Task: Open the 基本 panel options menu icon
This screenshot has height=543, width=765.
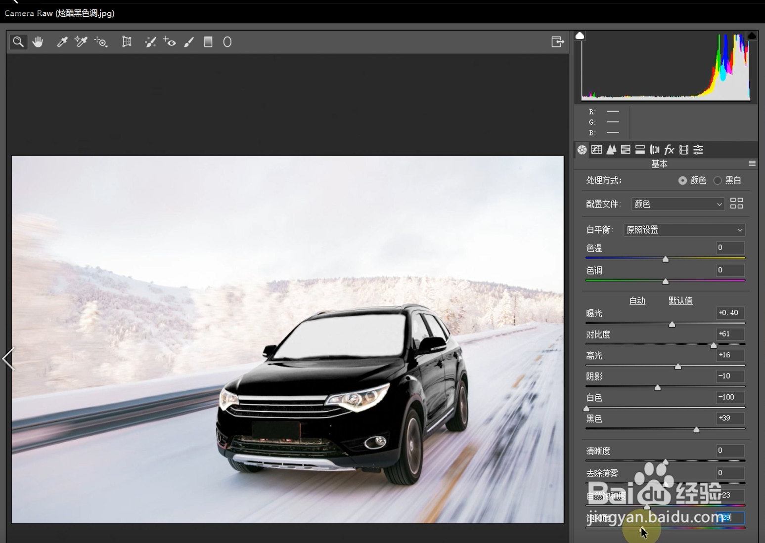Action: coord(752,164)
